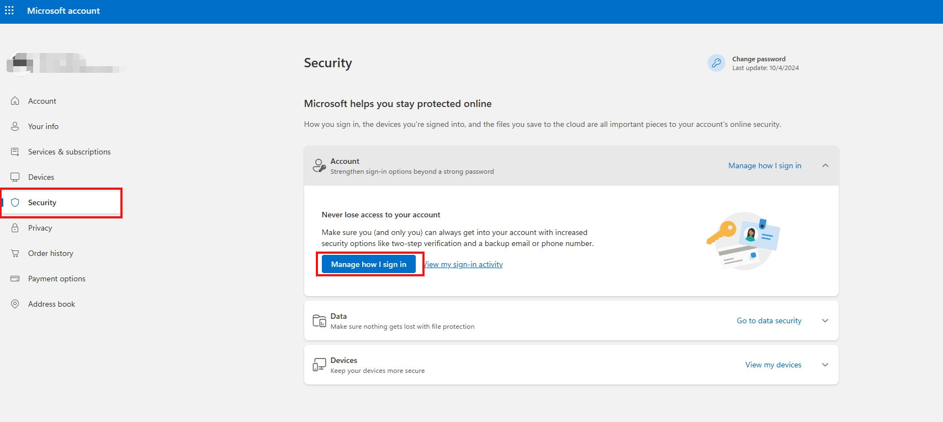Click the Devices section card icon
The height and width of the screenshot is (422, 943).
319,365
